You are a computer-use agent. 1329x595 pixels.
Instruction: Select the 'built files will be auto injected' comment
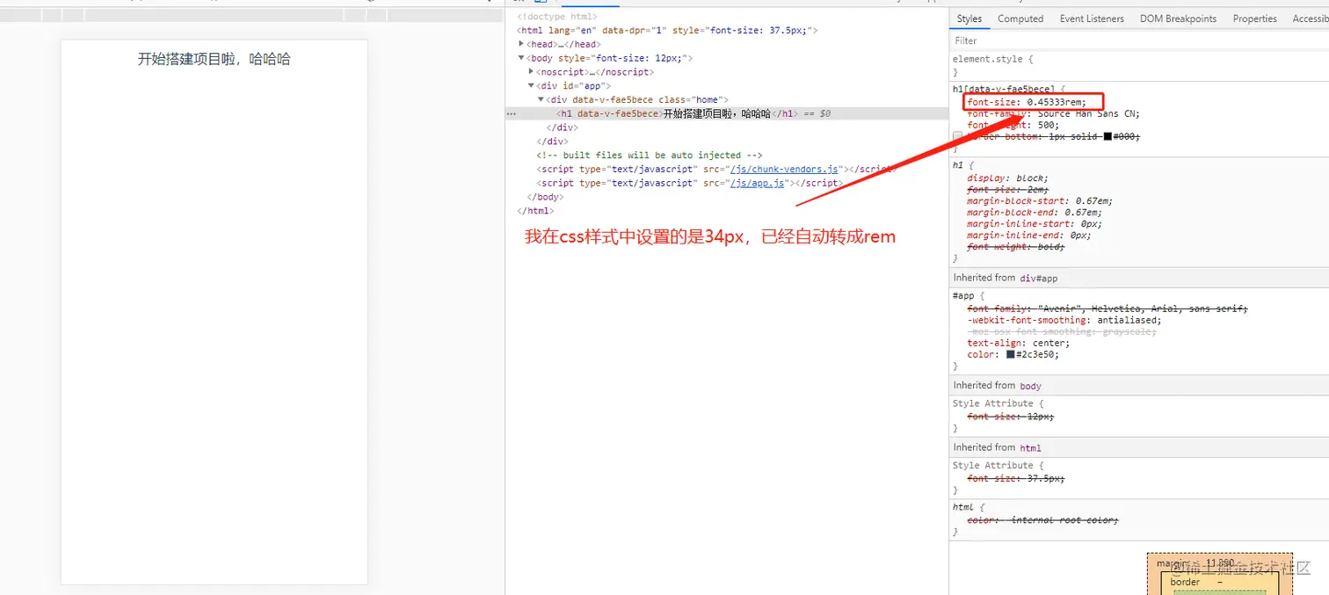point(649,155)
